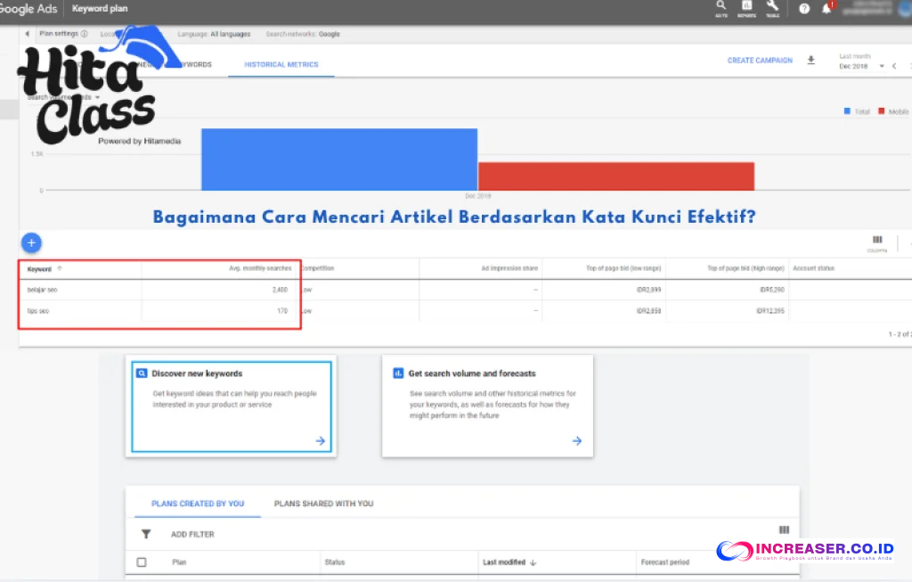
Task: Switch to Plans Shared With You tab
Action: 323,504
